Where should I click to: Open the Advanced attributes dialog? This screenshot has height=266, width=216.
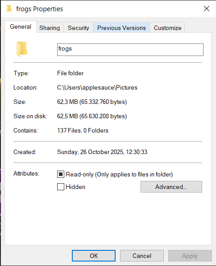coord(171,187)
